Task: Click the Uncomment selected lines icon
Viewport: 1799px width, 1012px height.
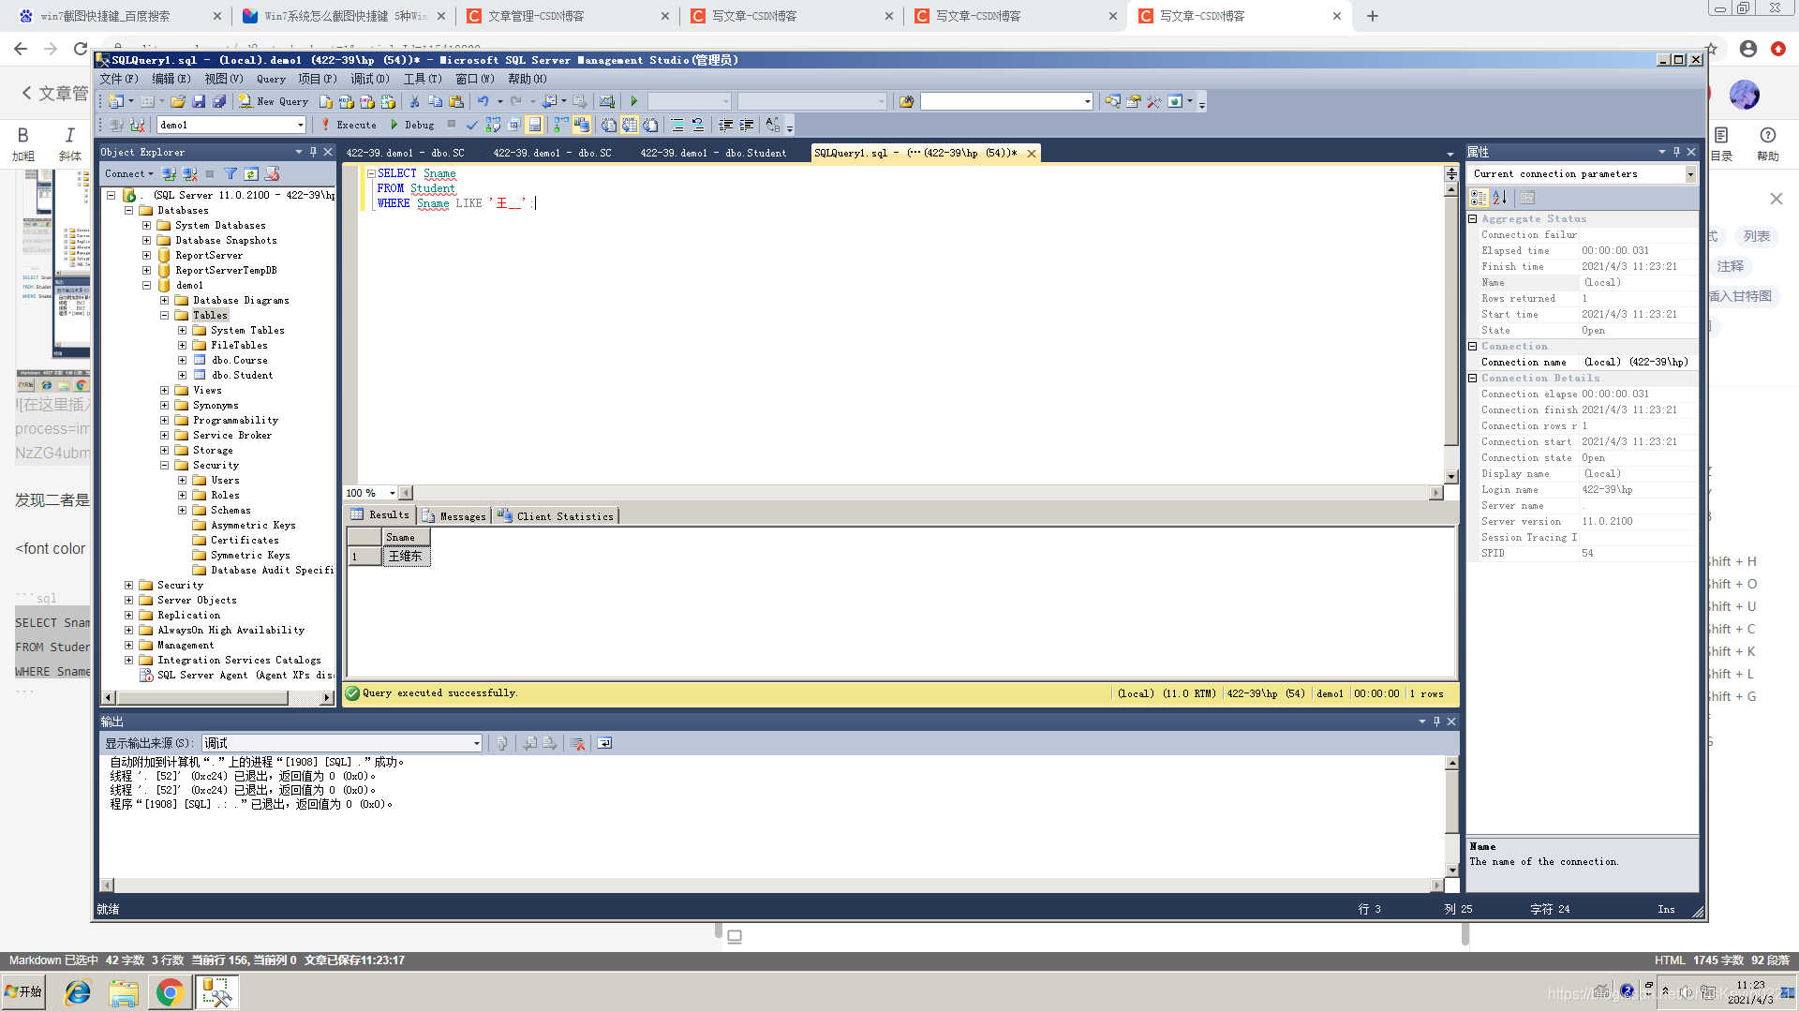Action: tap(697, 125)
